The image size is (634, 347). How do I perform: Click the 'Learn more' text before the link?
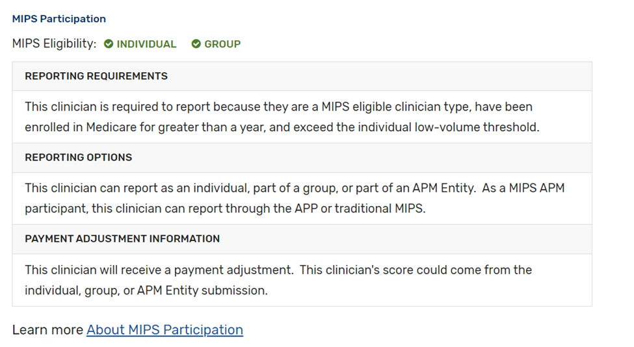tap(47, 330)
